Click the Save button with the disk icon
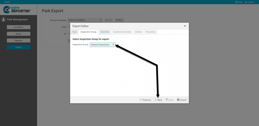The image size is (259, 126). pyautogui.click(x=169, y=100)
